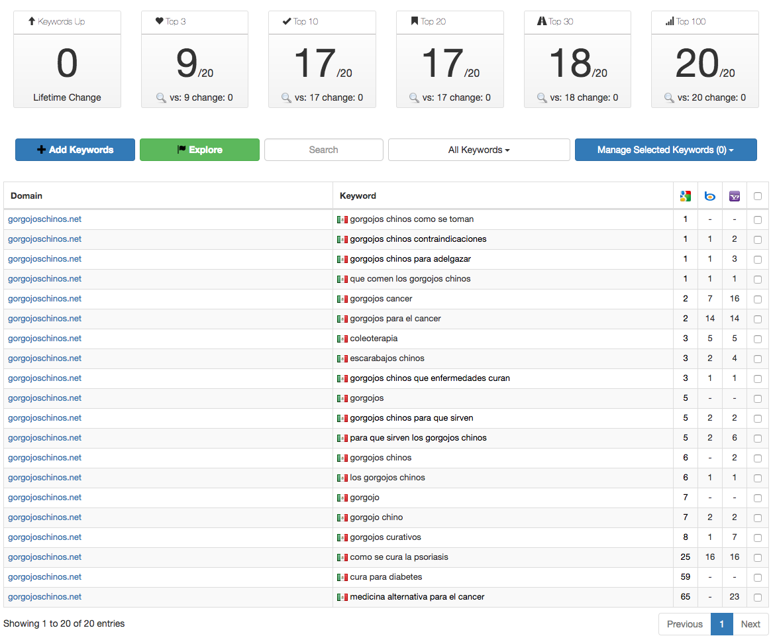Go to Next page of results
This screenshot has width=773, height=642.
coord(750,624)
